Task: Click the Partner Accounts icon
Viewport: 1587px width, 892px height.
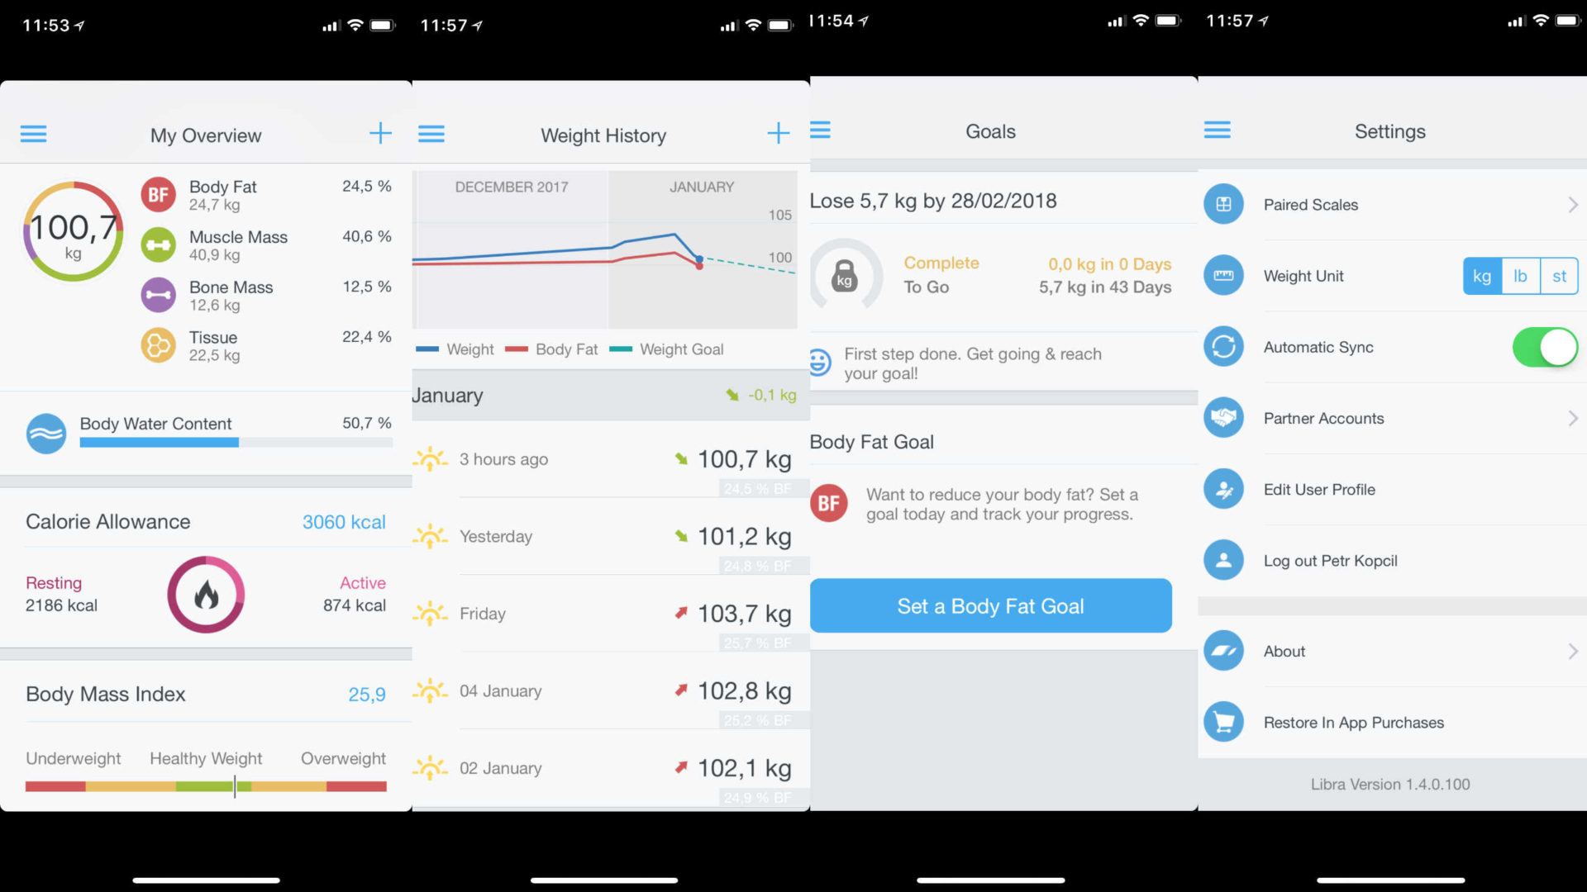Action: point(1223,417)
